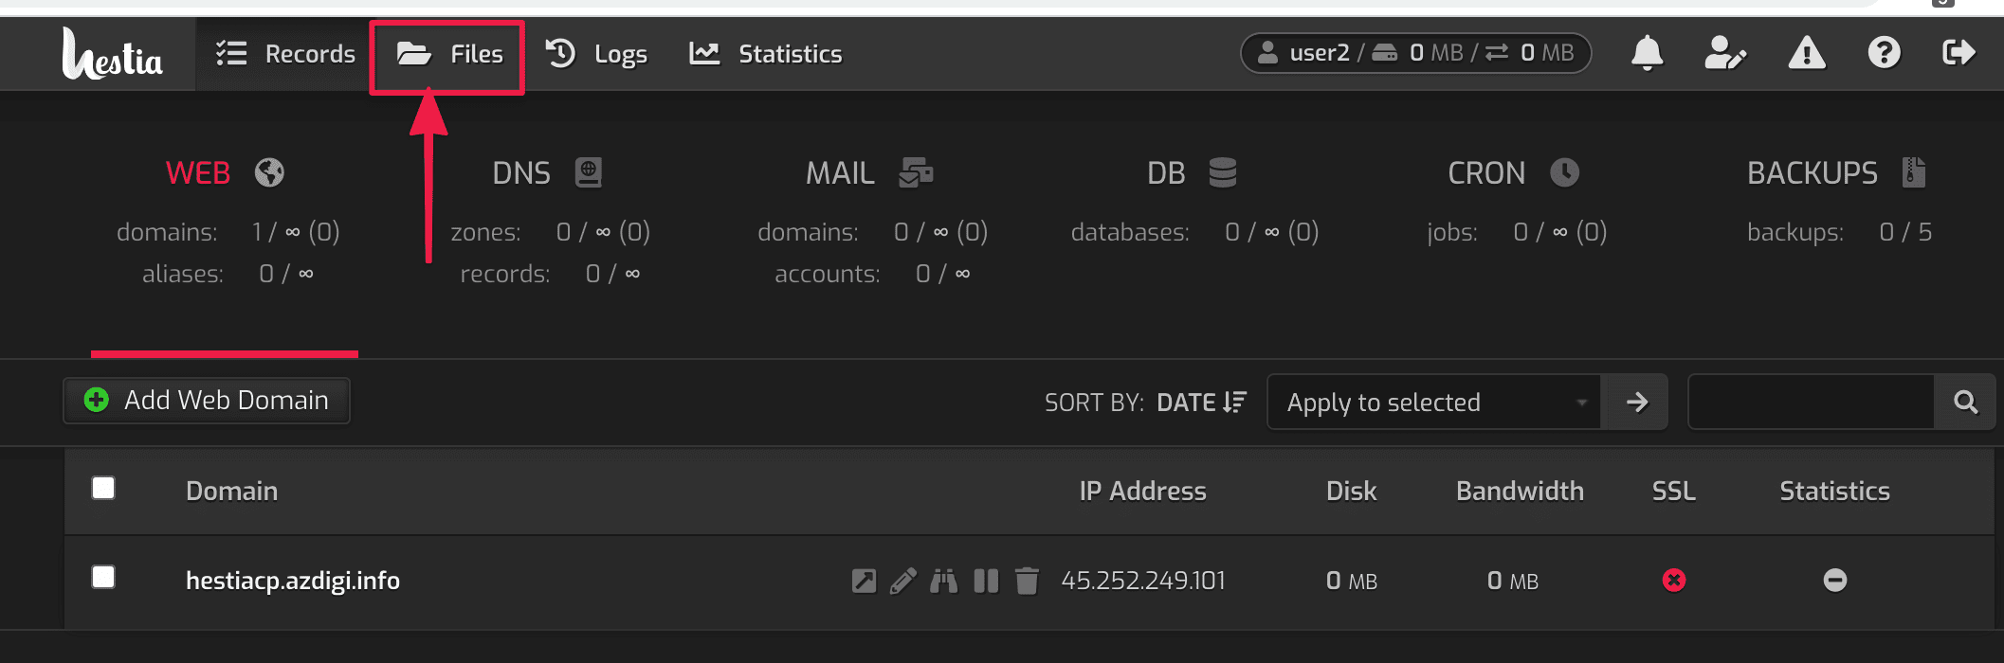Click the Add Web Domain button

point(206,400)
